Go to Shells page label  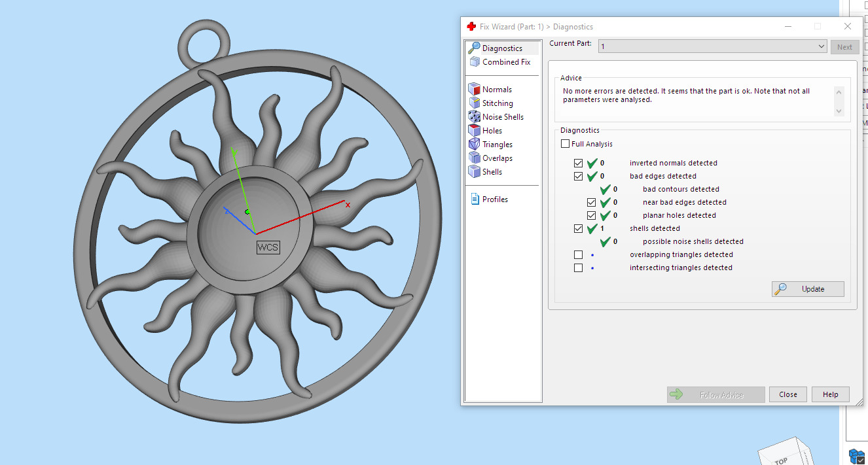(x=492, y=171)
